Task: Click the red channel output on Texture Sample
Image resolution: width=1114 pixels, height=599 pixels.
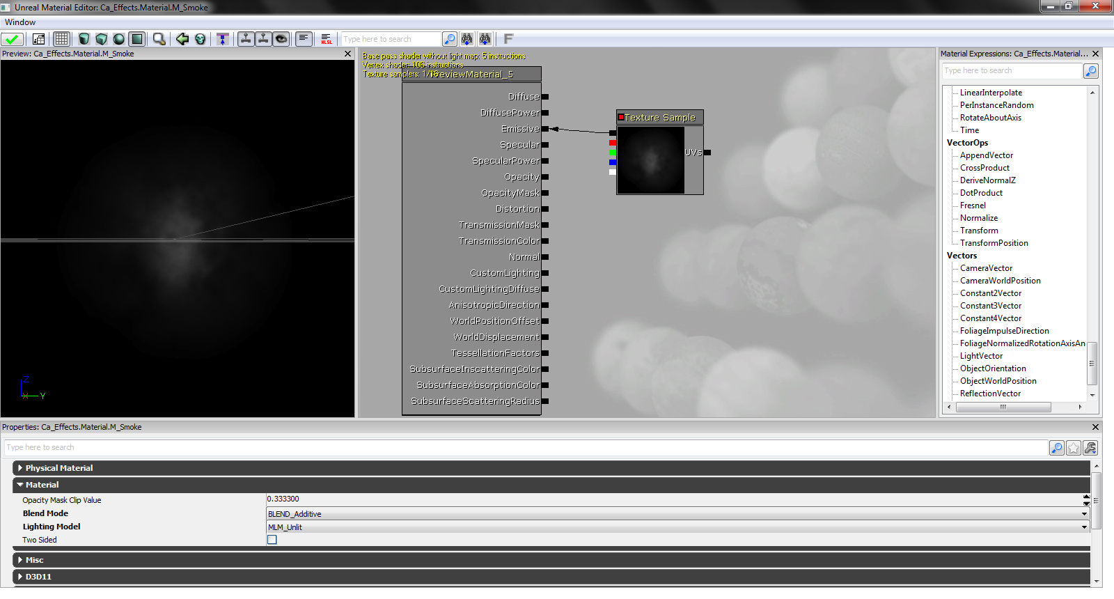Action: click(x=613, y=143)
